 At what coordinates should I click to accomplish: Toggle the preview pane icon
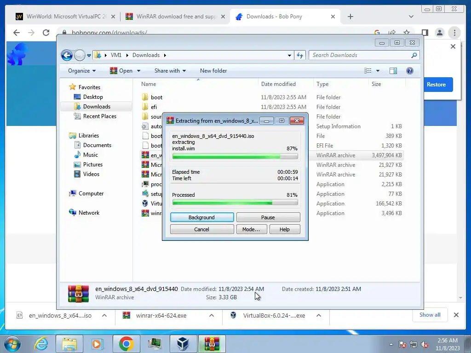393,71
